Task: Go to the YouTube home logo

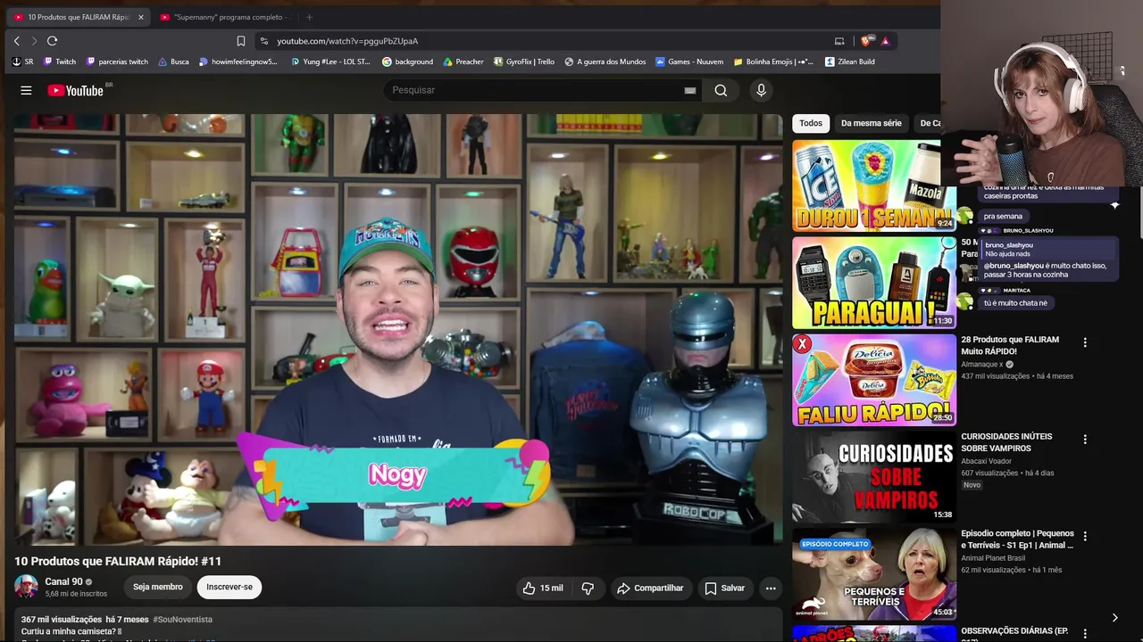Action: click(76, 90)
